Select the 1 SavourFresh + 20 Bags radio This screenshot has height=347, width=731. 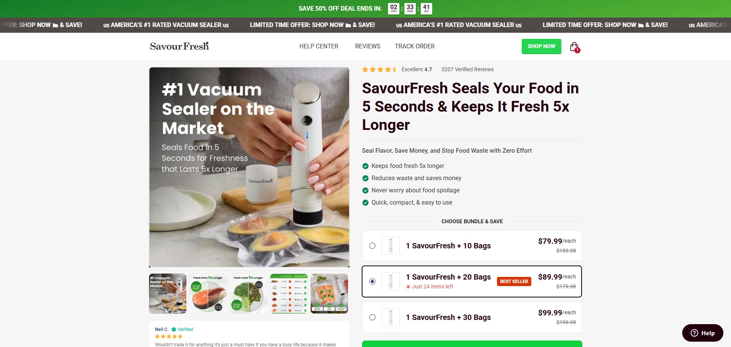[372, 281]
